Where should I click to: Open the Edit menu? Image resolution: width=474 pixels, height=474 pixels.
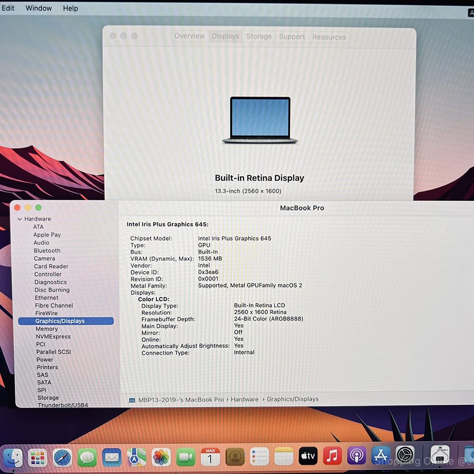(x=8, y=8)
